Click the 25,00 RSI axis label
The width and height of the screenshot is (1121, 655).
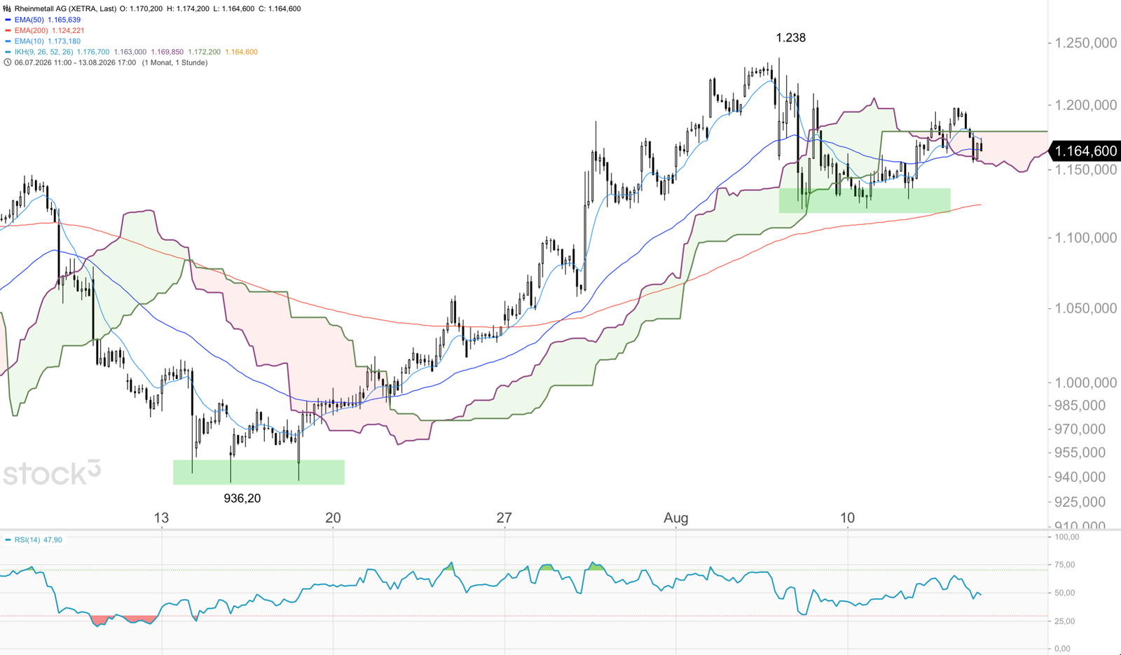click(x=1065, y=621)
